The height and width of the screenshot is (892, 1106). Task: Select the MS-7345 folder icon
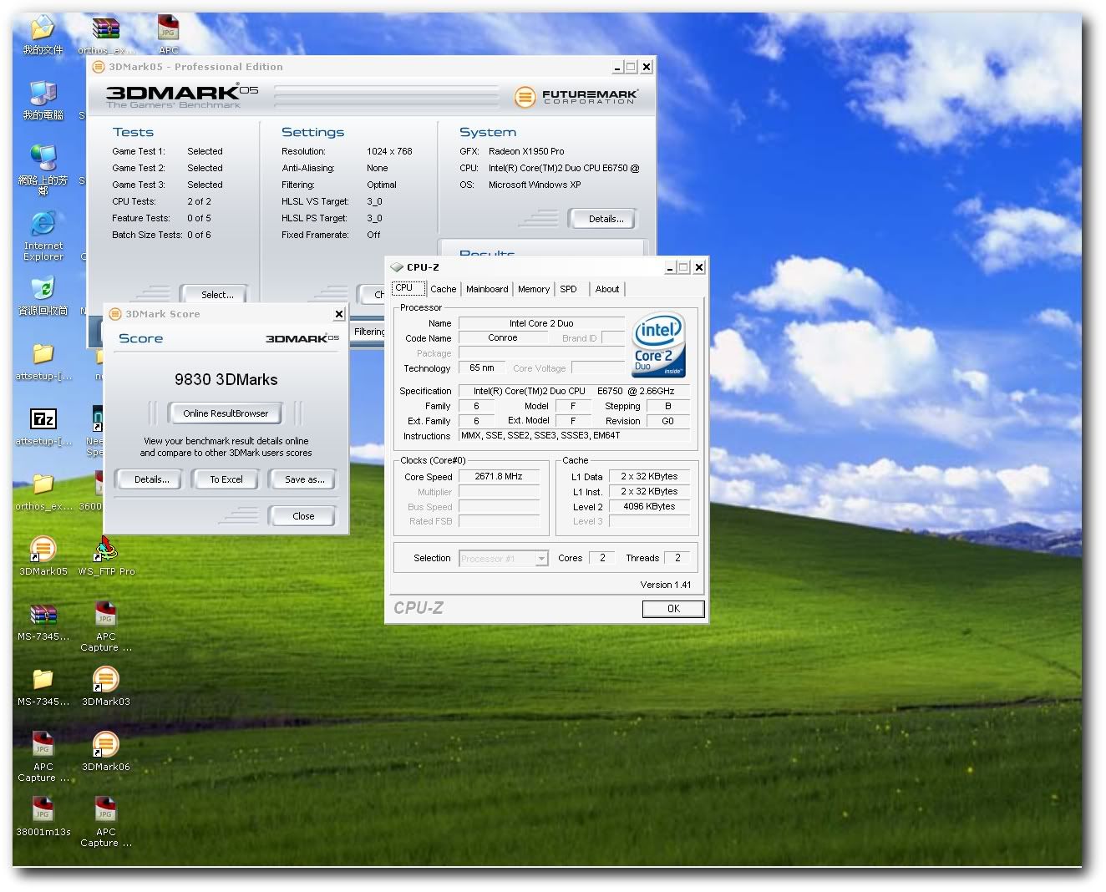[x=43, y=679]
